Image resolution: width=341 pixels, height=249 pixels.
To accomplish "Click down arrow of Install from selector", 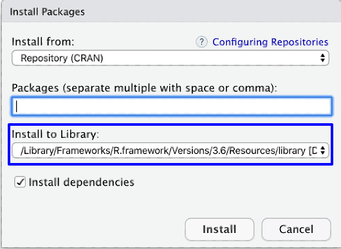I will click(323, 60).
